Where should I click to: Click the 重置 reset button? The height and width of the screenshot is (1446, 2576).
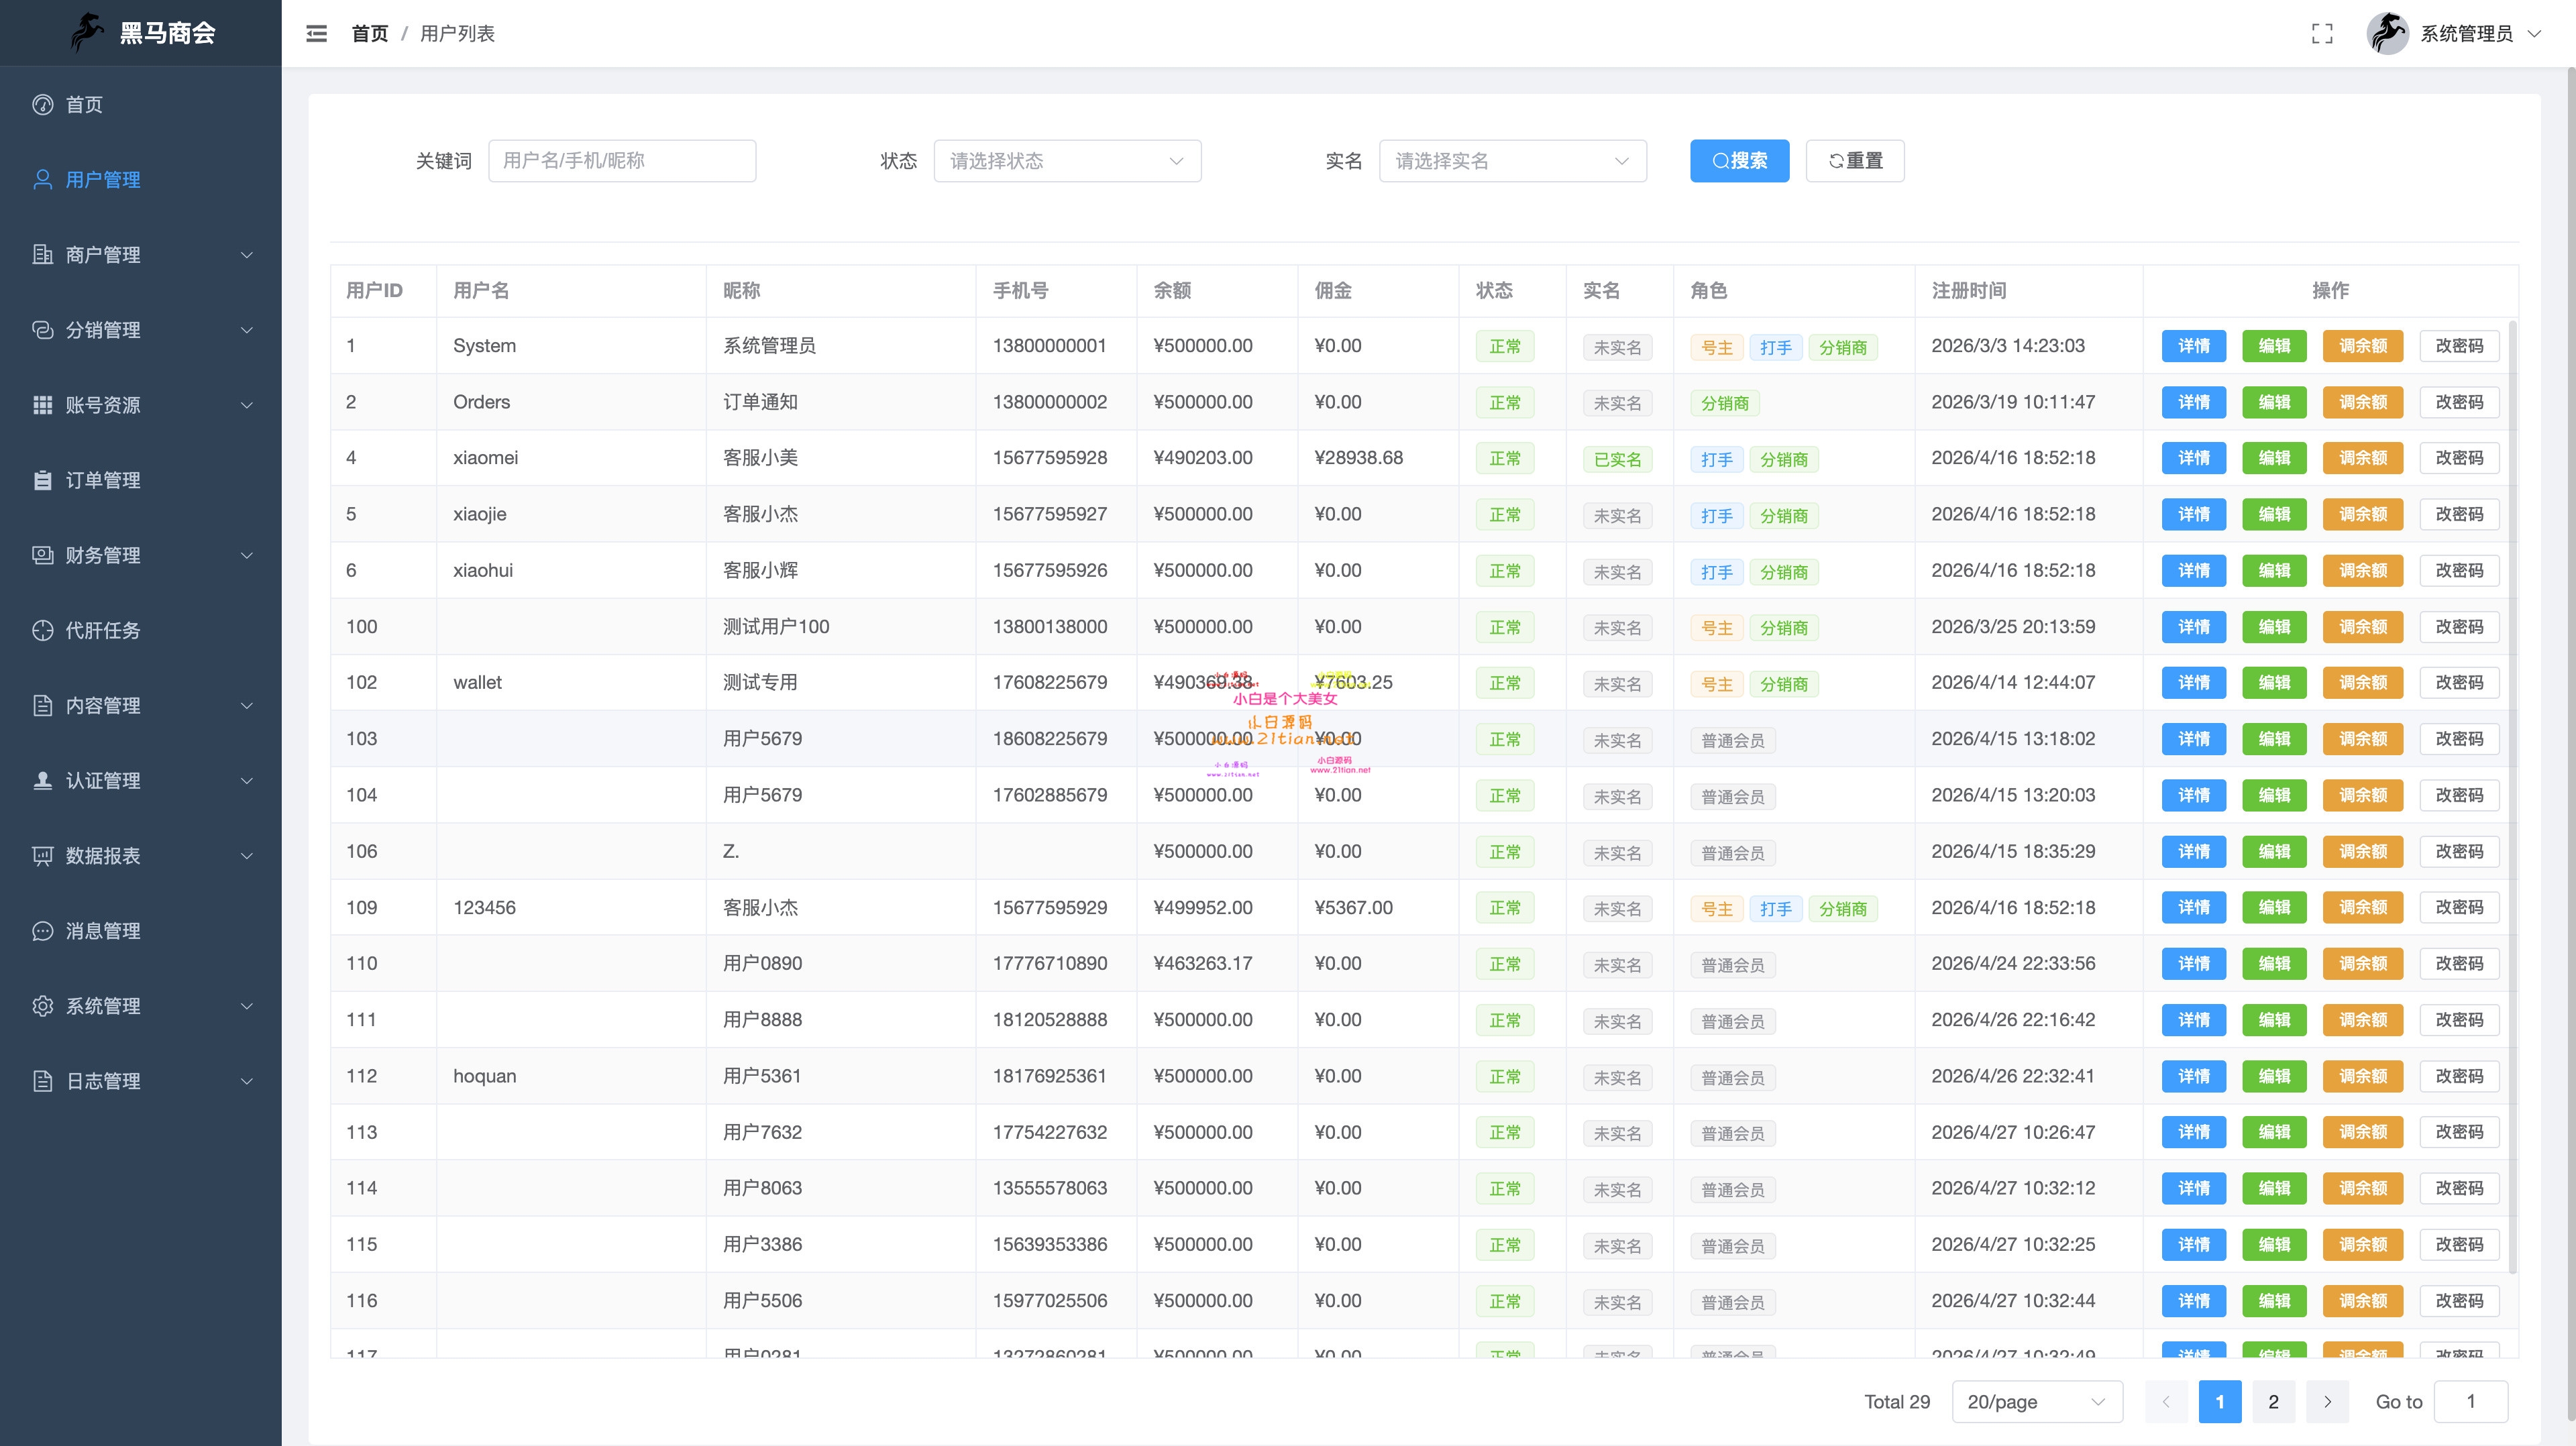(x=1855, y=161)
